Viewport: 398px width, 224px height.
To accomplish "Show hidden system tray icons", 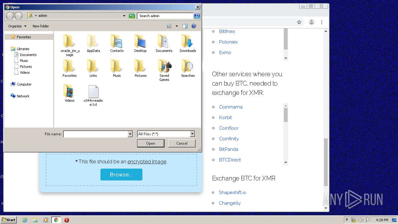I will click(347, 220).
